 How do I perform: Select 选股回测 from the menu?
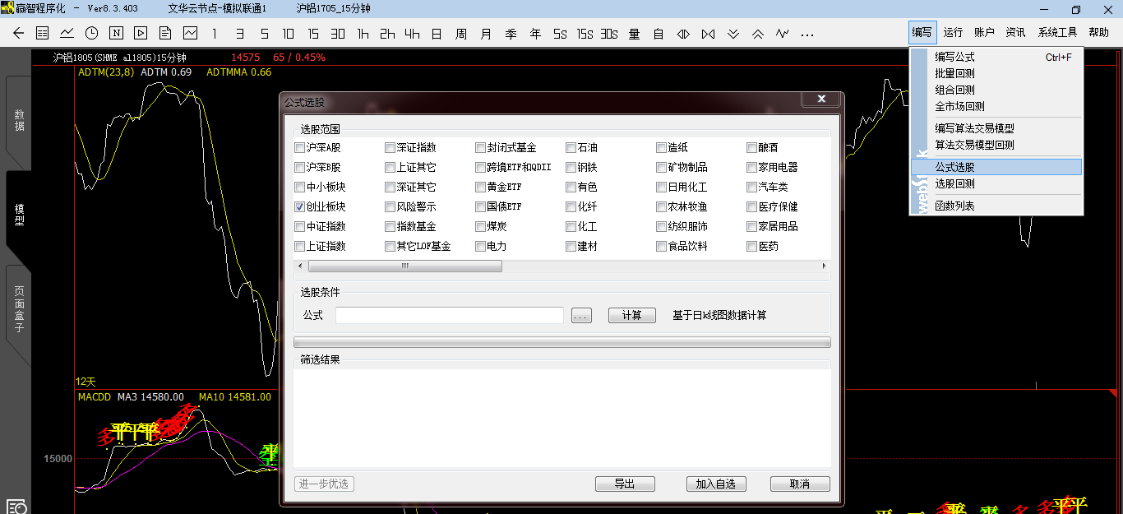tap(954, 183)
